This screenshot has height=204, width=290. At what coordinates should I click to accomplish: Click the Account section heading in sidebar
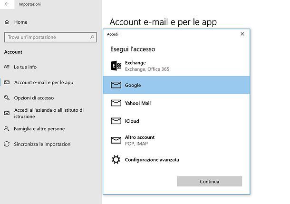point(13,52)
